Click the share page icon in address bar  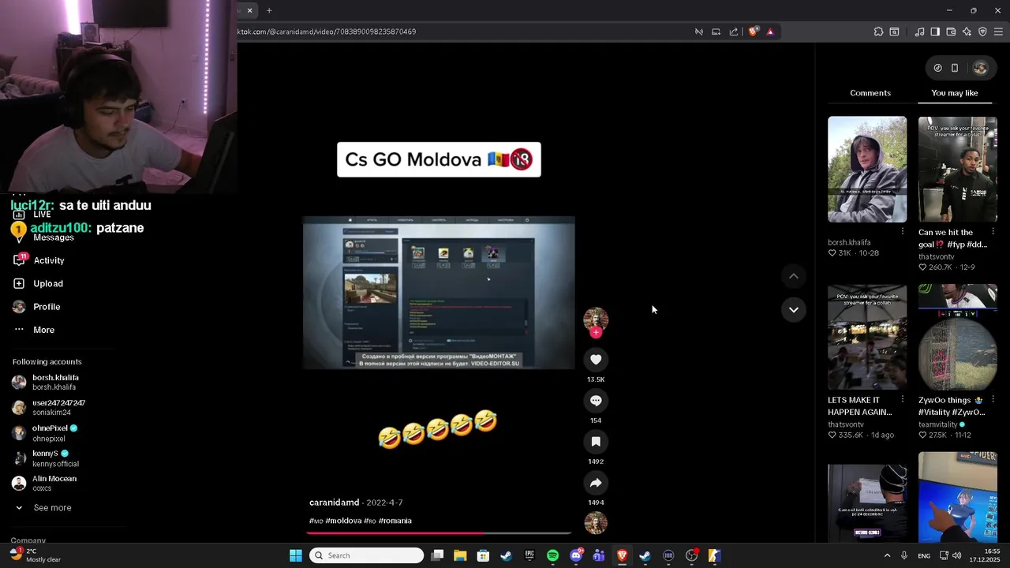[734, 32]
